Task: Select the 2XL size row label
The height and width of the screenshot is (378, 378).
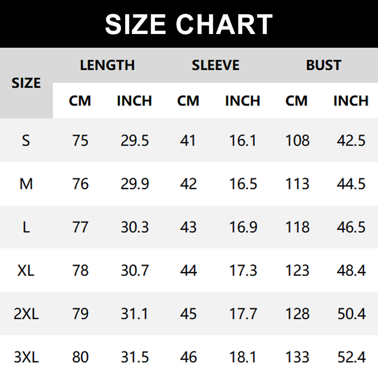Action: tap(26, 314)
